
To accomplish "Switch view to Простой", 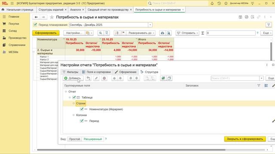I will pyautogui.click(x=74, y=139).
